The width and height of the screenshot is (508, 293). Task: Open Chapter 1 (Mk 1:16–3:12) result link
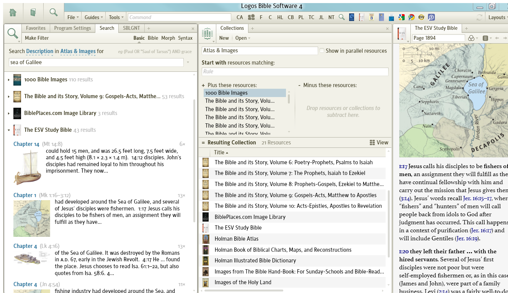coord(25,195)
